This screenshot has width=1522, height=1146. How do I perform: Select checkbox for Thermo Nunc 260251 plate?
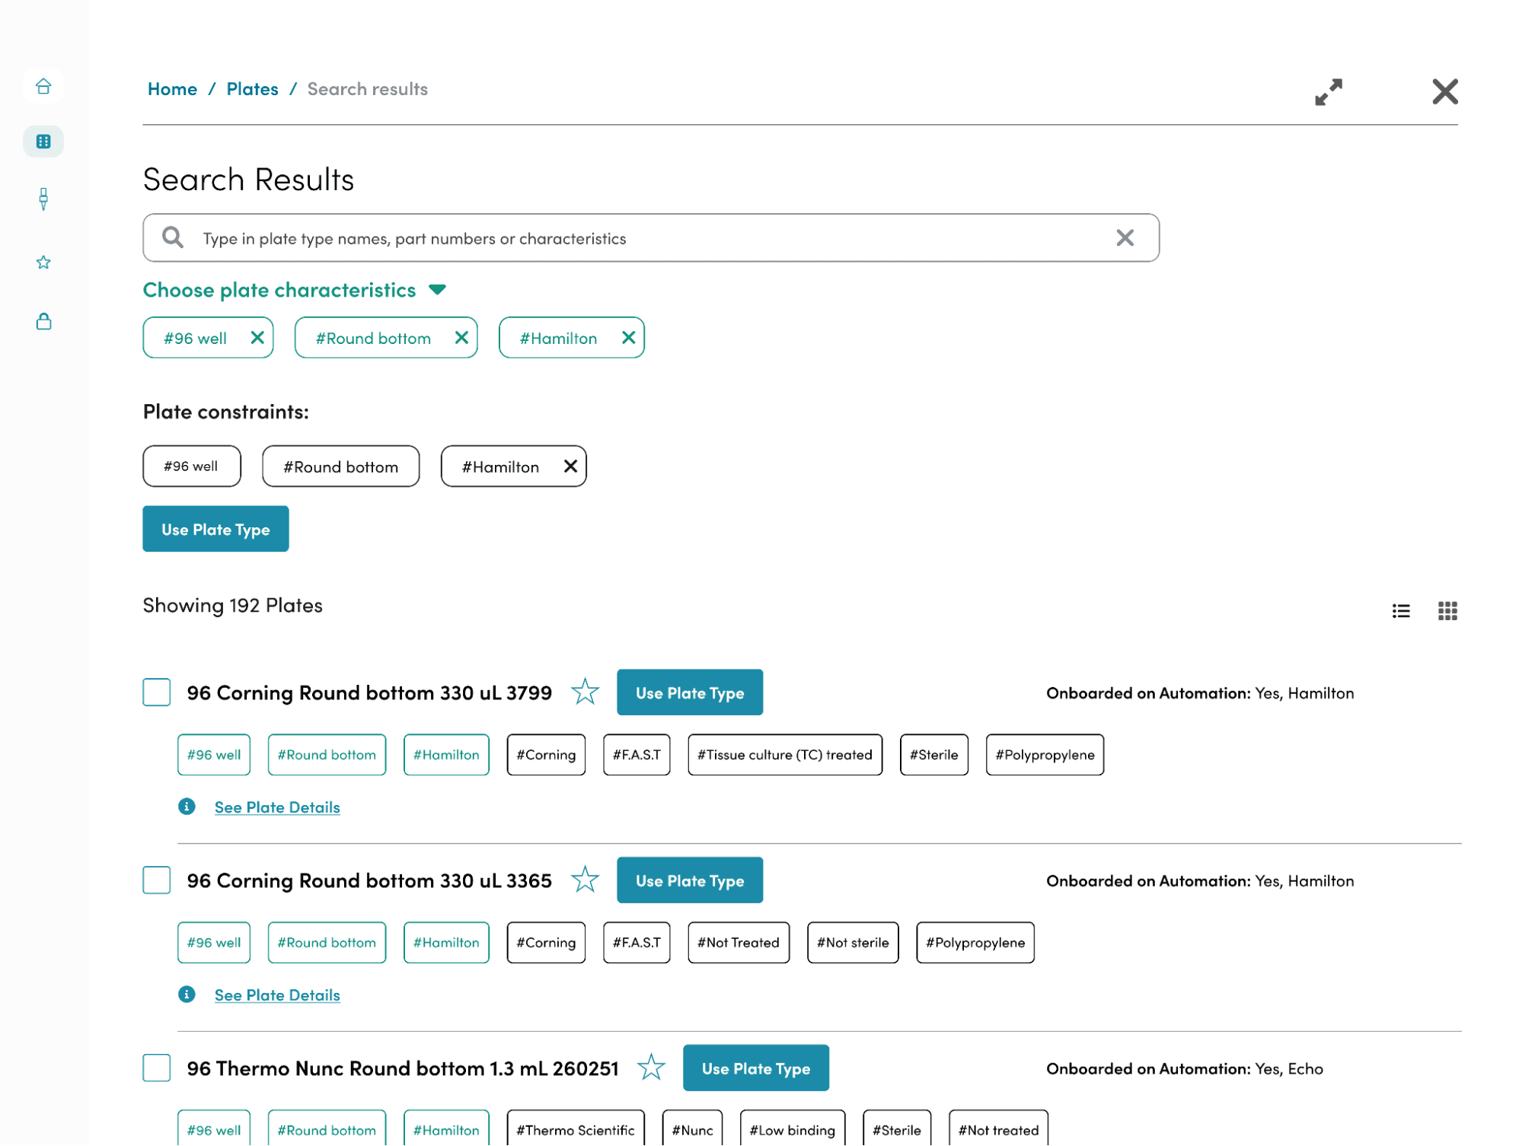[x=157, y=1068]
